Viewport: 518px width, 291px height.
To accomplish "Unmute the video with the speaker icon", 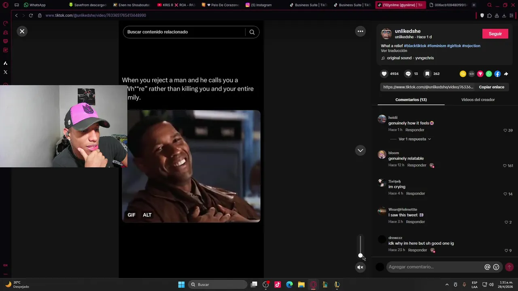I will coord(360,267).
